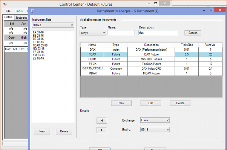Select 6A 03-16 in instrument list
This screenshot has width=227, height=150.
coord(38,32)
